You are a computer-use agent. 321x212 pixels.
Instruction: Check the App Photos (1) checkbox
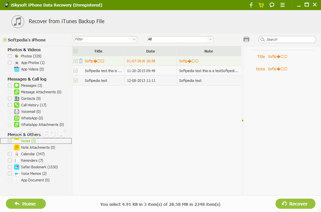(x=9, y=63)
